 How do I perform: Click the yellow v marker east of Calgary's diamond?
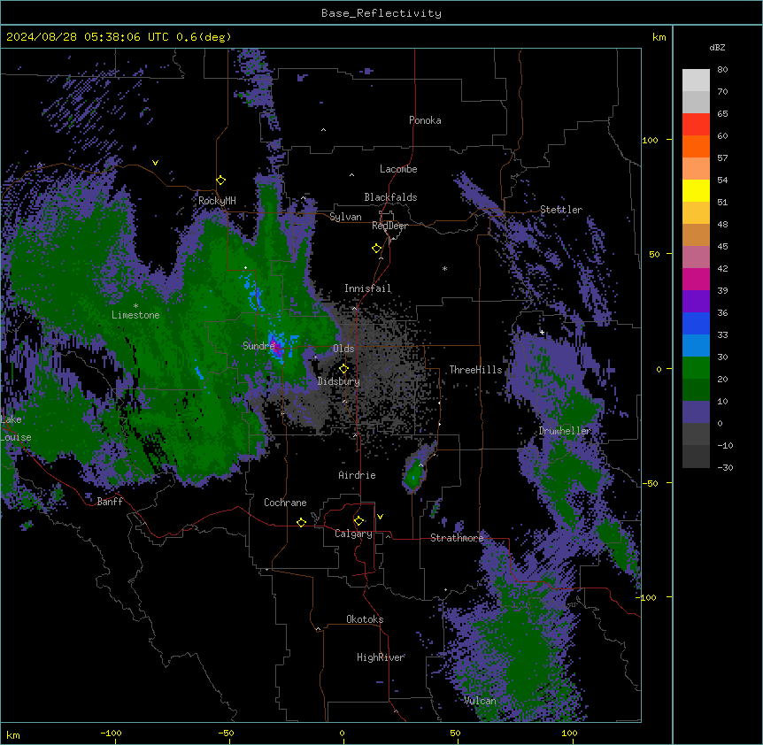tap(380, 517)
